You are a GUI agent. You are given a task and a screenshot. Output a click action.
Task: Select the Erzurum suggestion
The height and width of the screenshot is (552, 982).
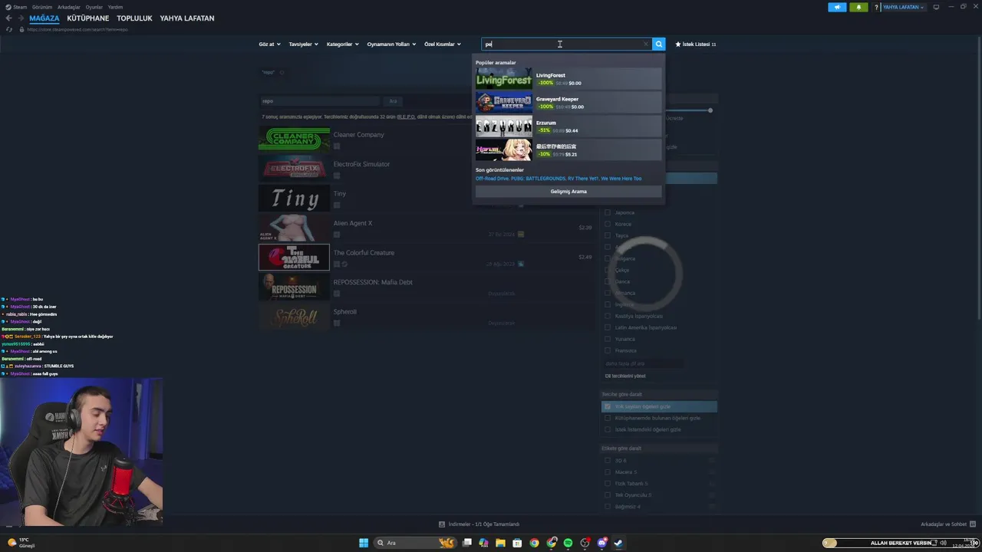coord(568,127)
